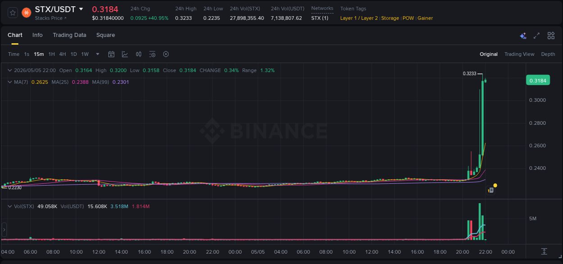This screenshot has width=563, height=264.
Task: Open the chart display list-eye icon
Action: click(x=152, y=54)
